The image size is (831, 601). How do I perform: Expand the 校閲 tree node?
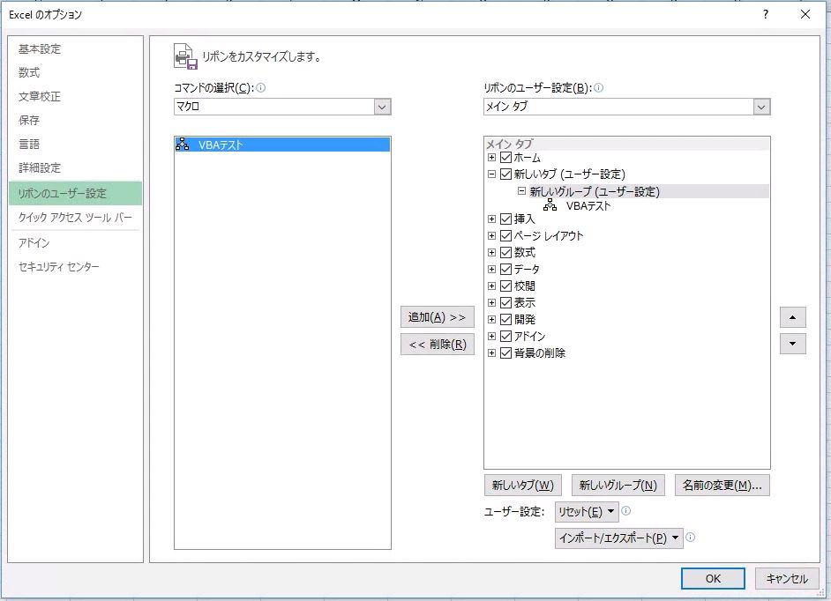pos(492,286)
